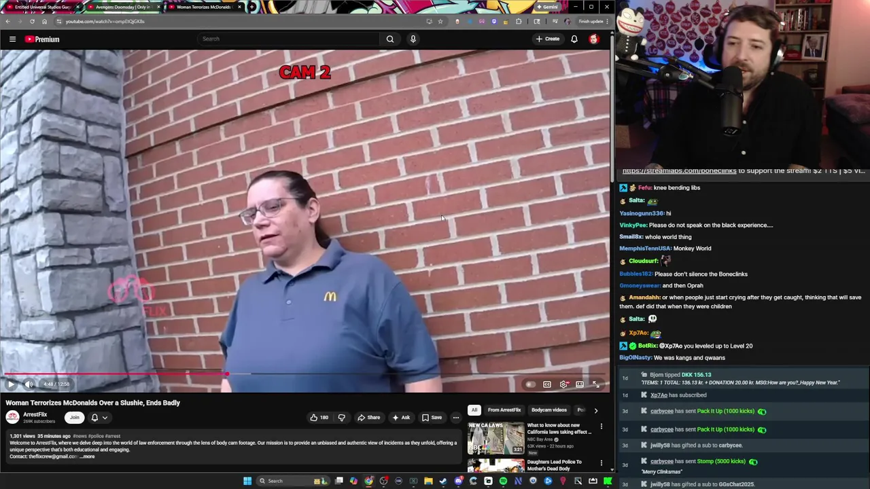This screenshot has height=489, width=870.
Task: Click the browser address bar URL
Action: (105, 21)
